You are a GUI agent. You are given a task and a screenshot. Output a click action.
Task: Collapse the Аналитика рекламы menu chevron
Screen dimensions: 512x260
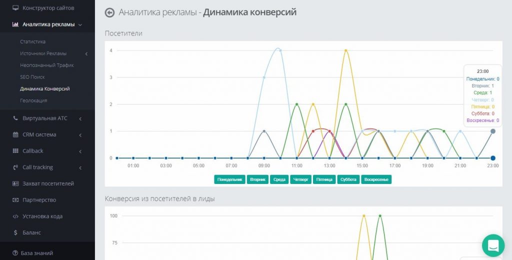pos(80,24)
